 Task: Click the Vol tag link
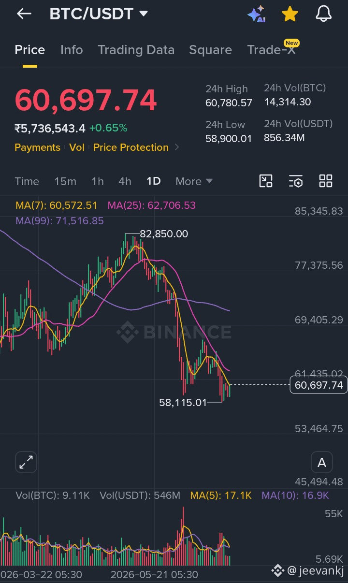click(77, 147)
